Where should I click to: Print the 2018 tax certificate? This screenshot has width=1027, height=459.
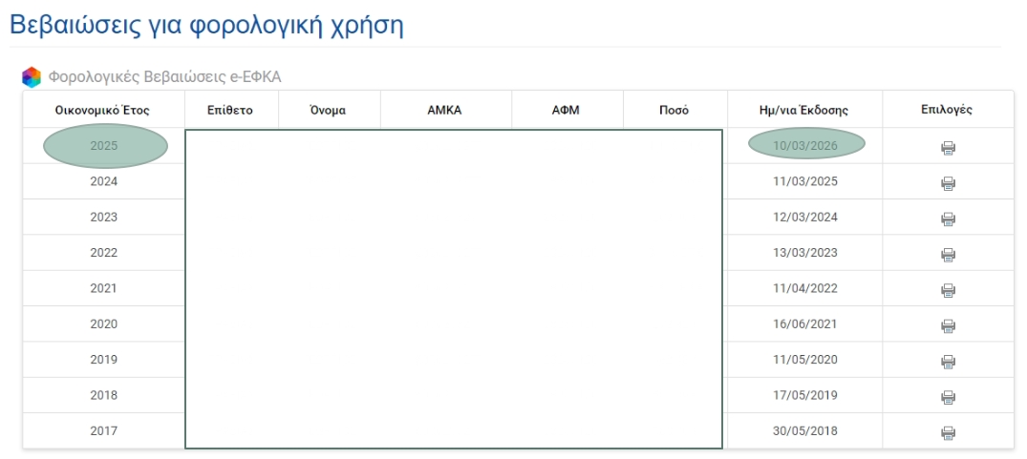[948, 397]
